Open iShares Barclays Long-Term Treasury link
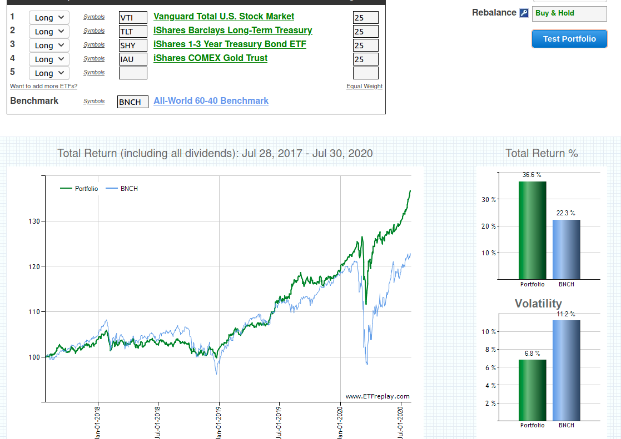Screen dimensions: 621x439 click(x=232, y=31)
